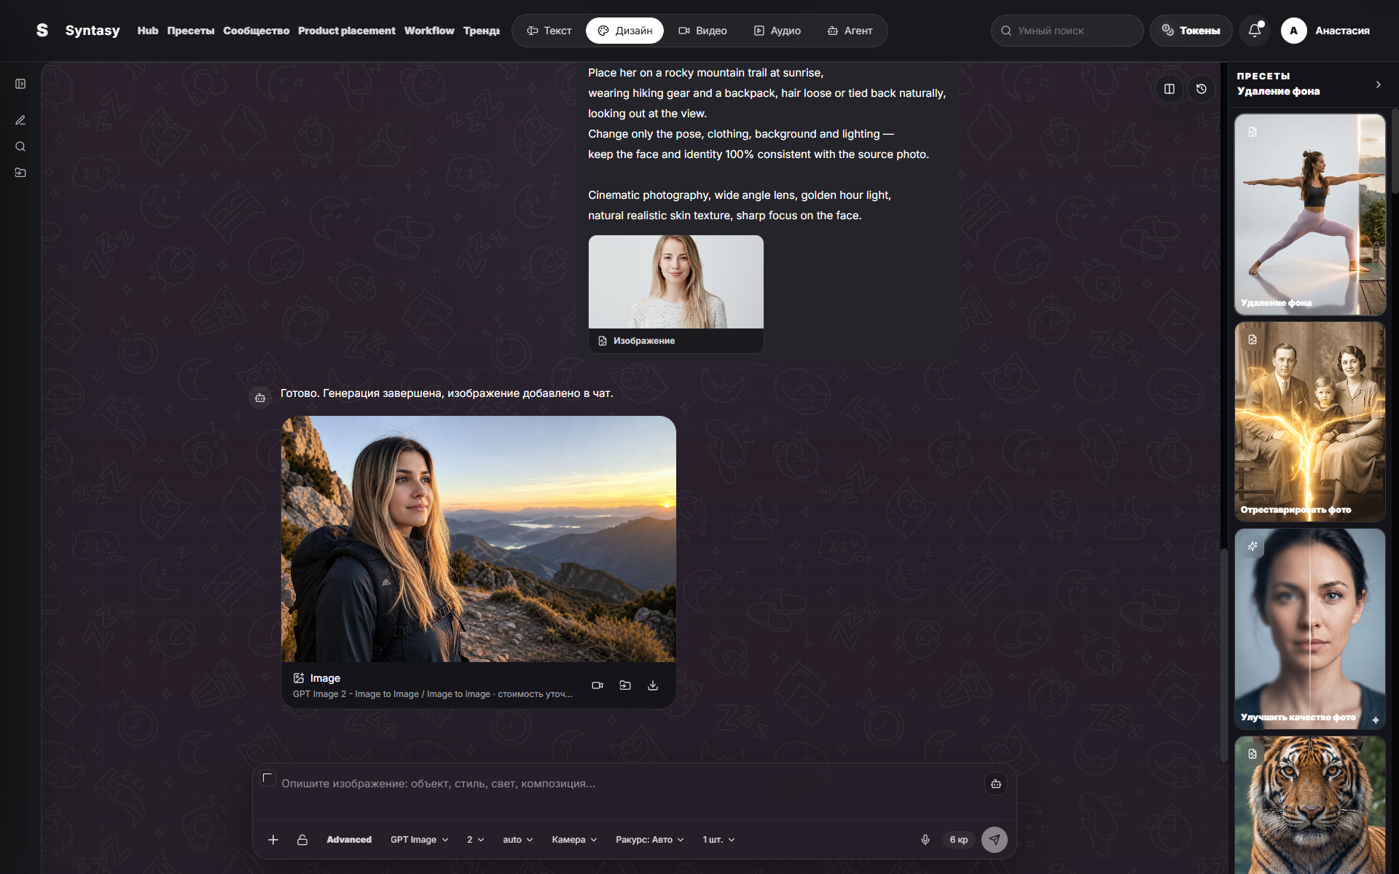The image size is (1399, 874).
Task: Start a new chat with pencil icon
Action: [x=20, y=120]
